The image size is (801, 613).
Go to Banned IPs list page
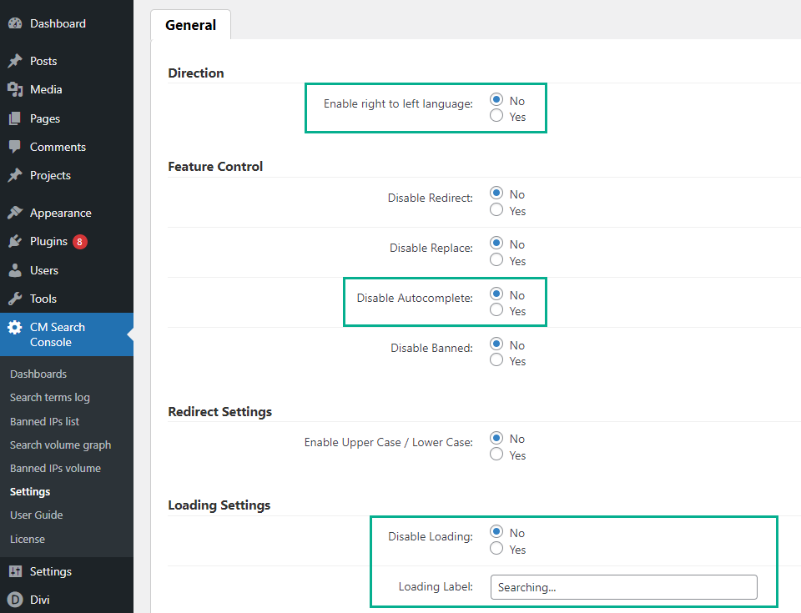coord(45,421)
